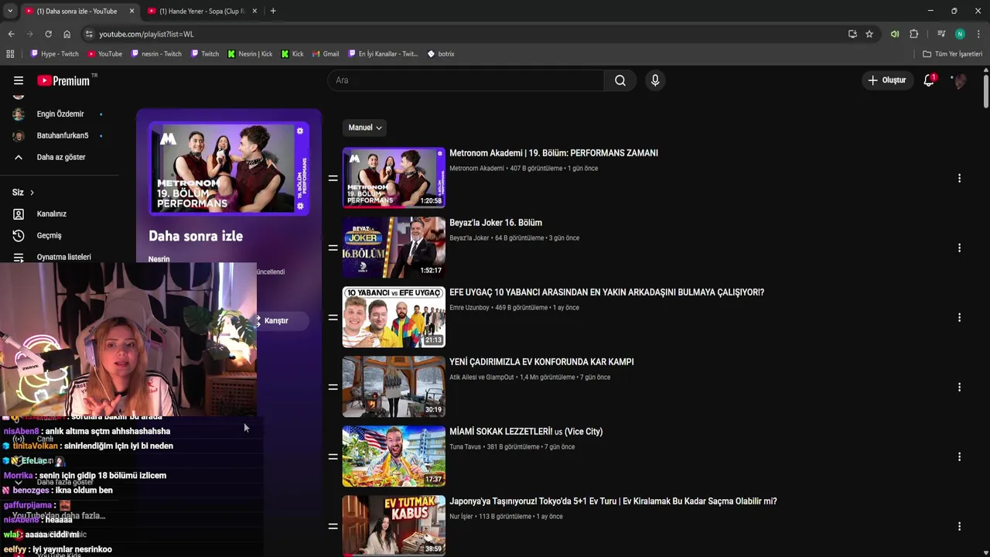The width and height of the screenshot is (990, 557).
Task: Play MİAMİ SOKAK LEZZETLERİ thumbnail
Action: (x=394, y=456)
